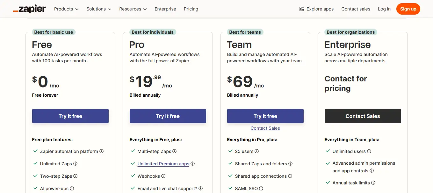Screen dimensions: 433x193
Task: Open the AI power-ups info tooltip
Action: 72,188
